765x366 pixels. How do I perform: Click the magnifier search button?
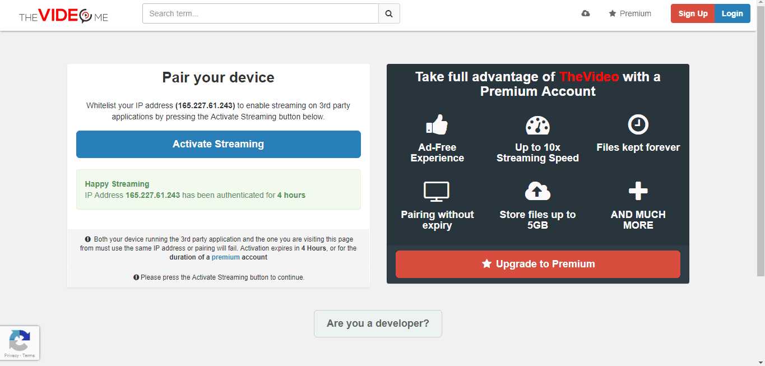point(389,13)
